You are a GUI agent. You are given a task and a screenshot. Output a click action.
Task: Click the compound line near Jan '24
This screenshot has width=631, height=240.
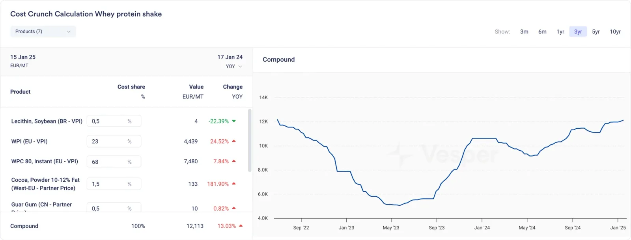[482, 138]
